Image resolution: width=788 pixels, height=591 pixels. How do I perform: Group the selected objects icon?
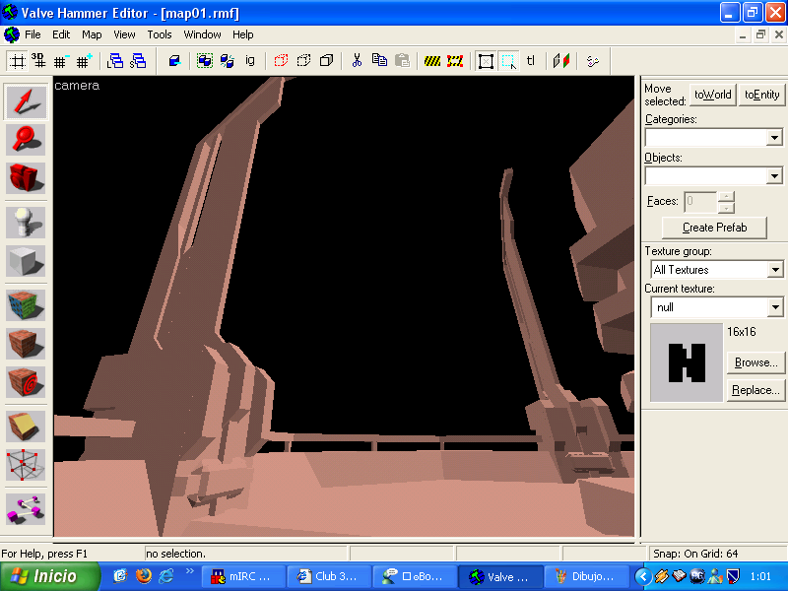coord(205,61)
